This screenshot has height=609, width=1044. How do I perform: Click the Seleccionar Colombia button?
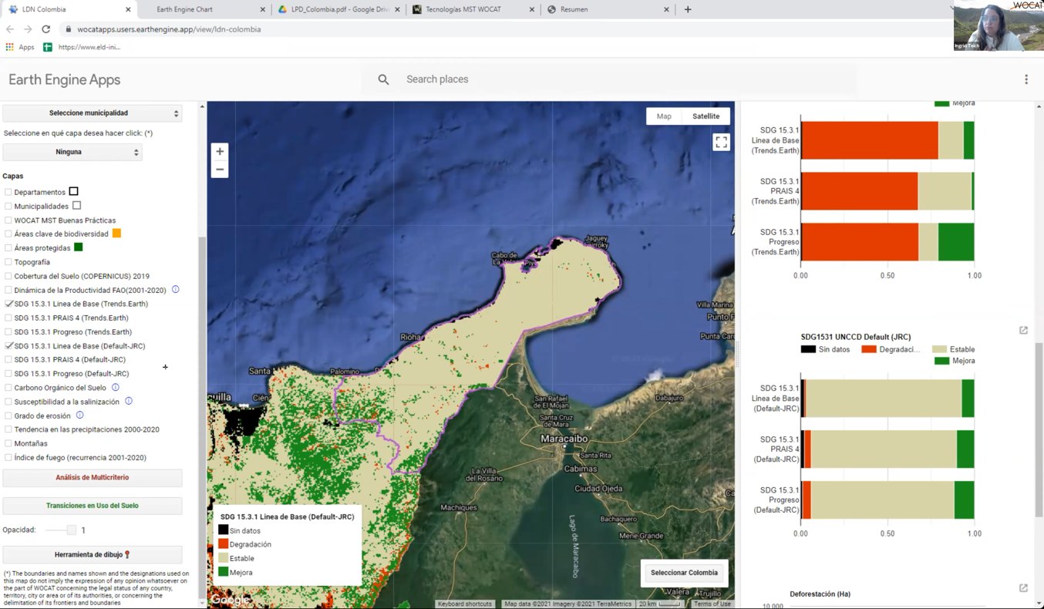[x=684, y=573]
